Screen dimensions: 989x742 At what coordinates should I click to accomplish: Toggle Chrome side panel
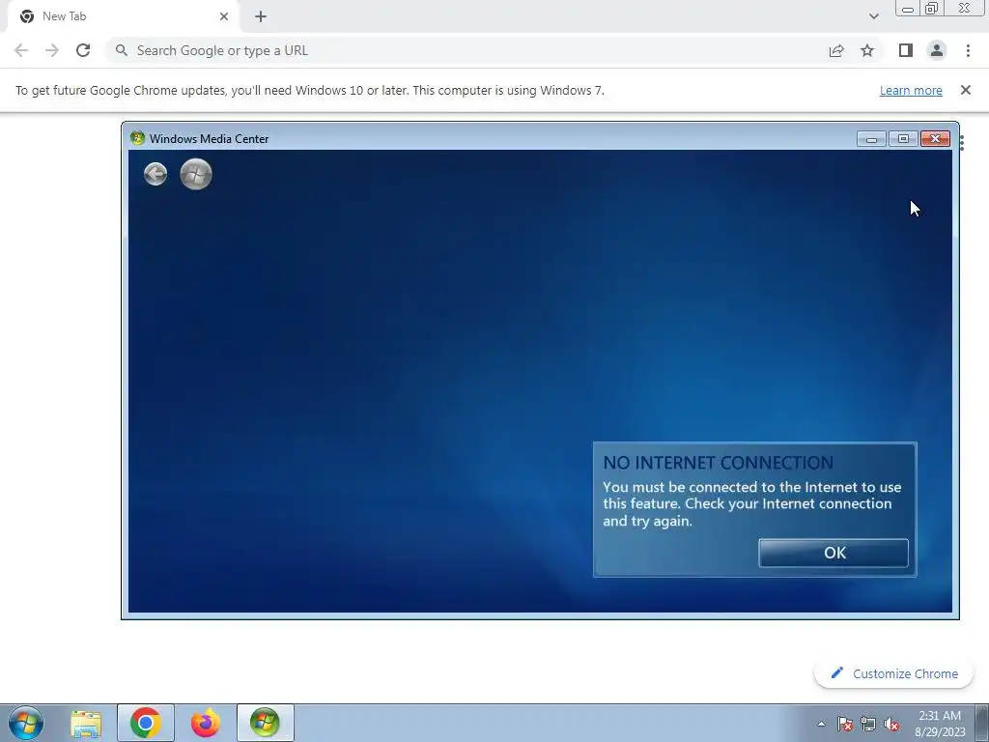[906, 50]
